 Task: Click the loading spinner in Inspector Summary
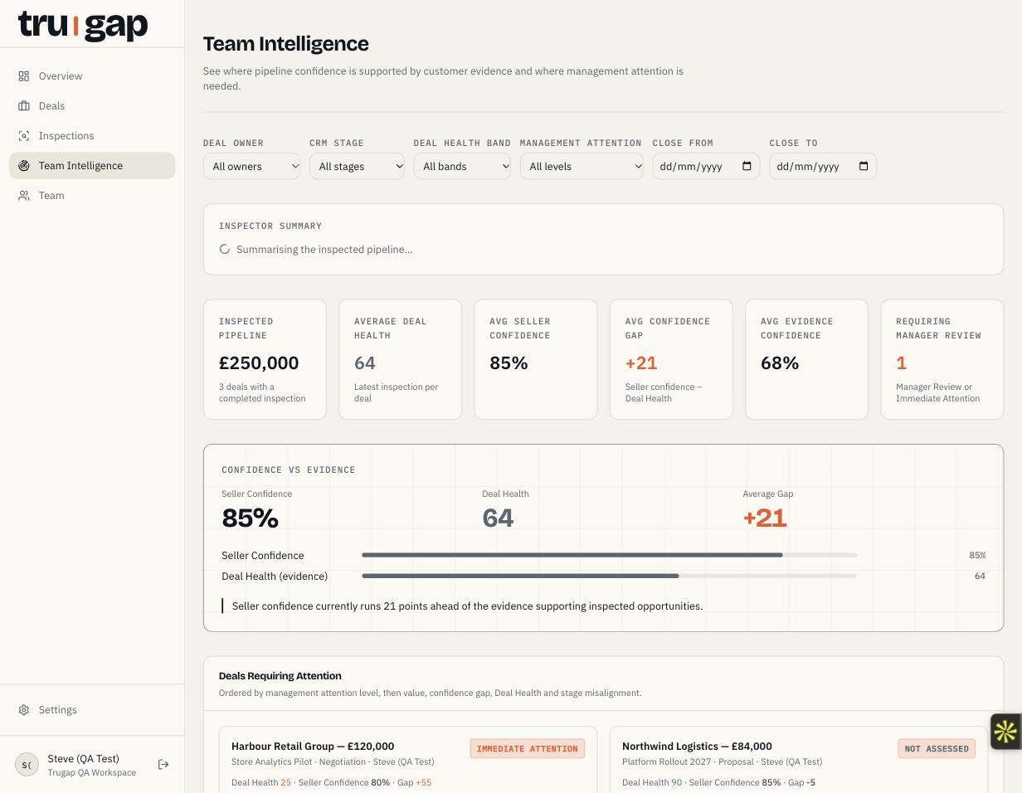tap(225, 250)
